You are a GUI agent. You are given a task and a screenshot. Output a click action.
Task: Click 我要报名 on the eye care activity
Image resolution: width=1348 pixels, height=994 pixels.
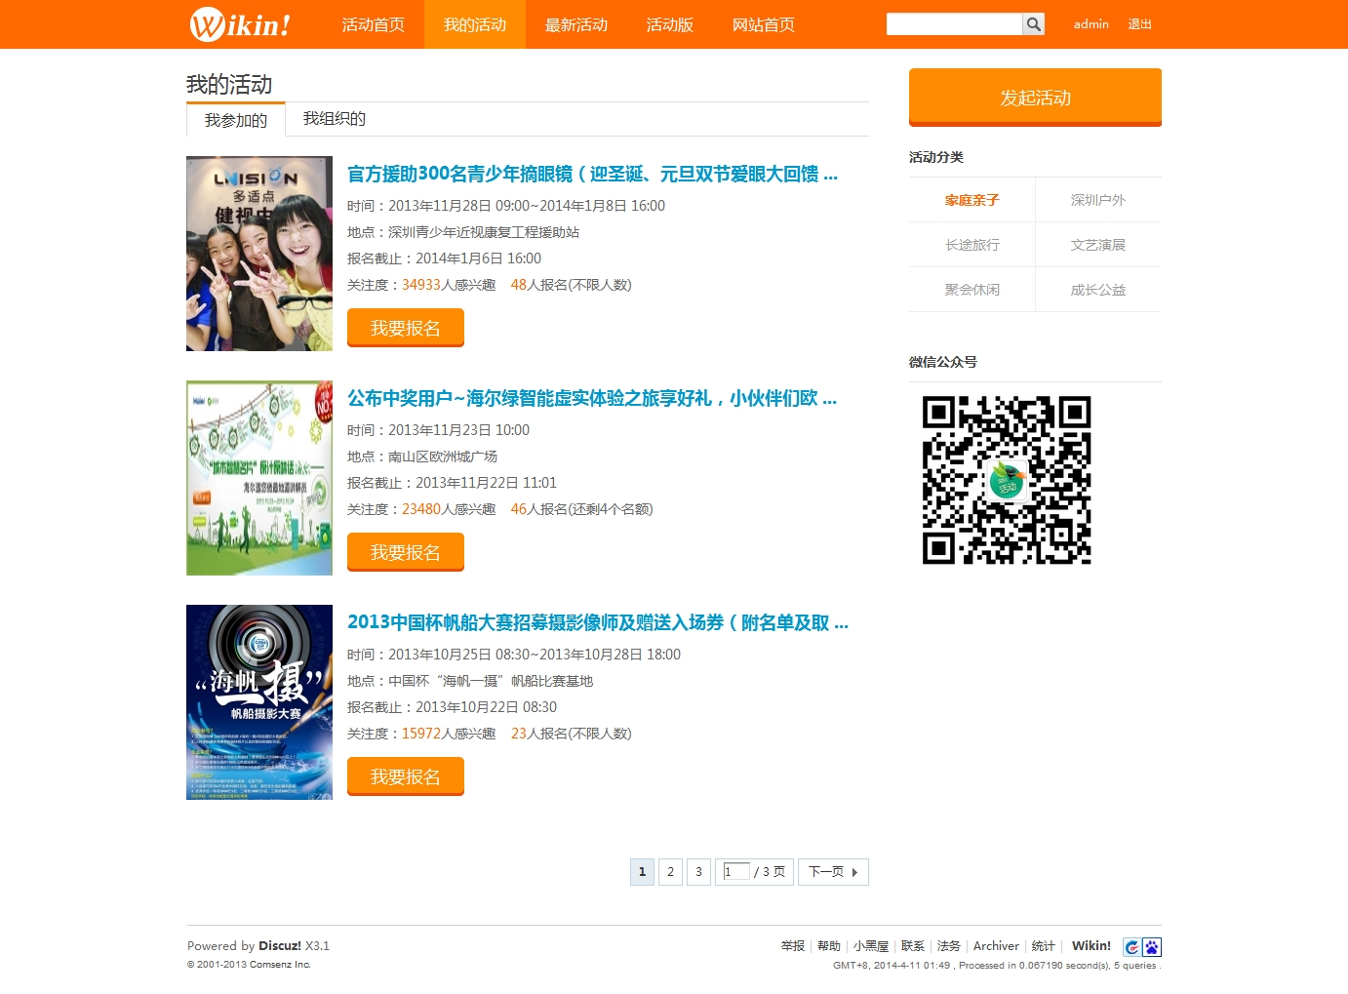click(x=405, y=328)
